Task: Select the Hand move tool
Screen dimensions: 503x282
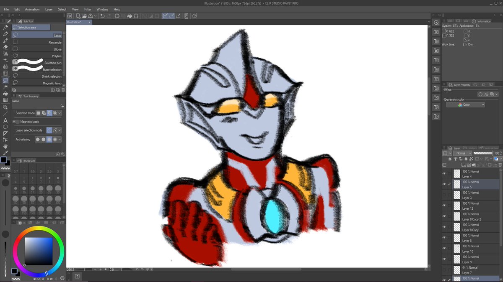Action: click(5, 147)
